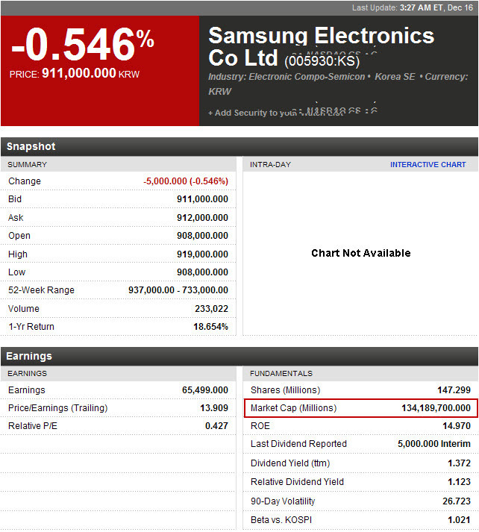Click the Snapshot section header
The width and height of the screenshot is (479, 532).
pos(239,146)
